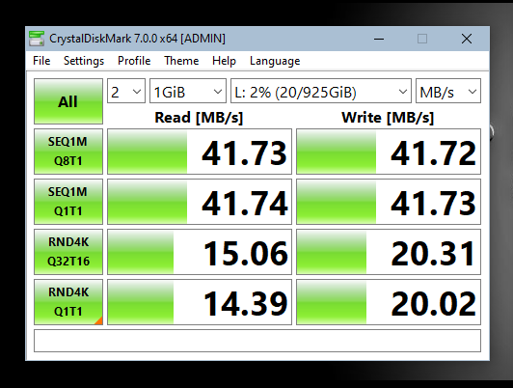
Task: Click the CrystalDiskMark app icon in title bar
Action: click(37, 39)
